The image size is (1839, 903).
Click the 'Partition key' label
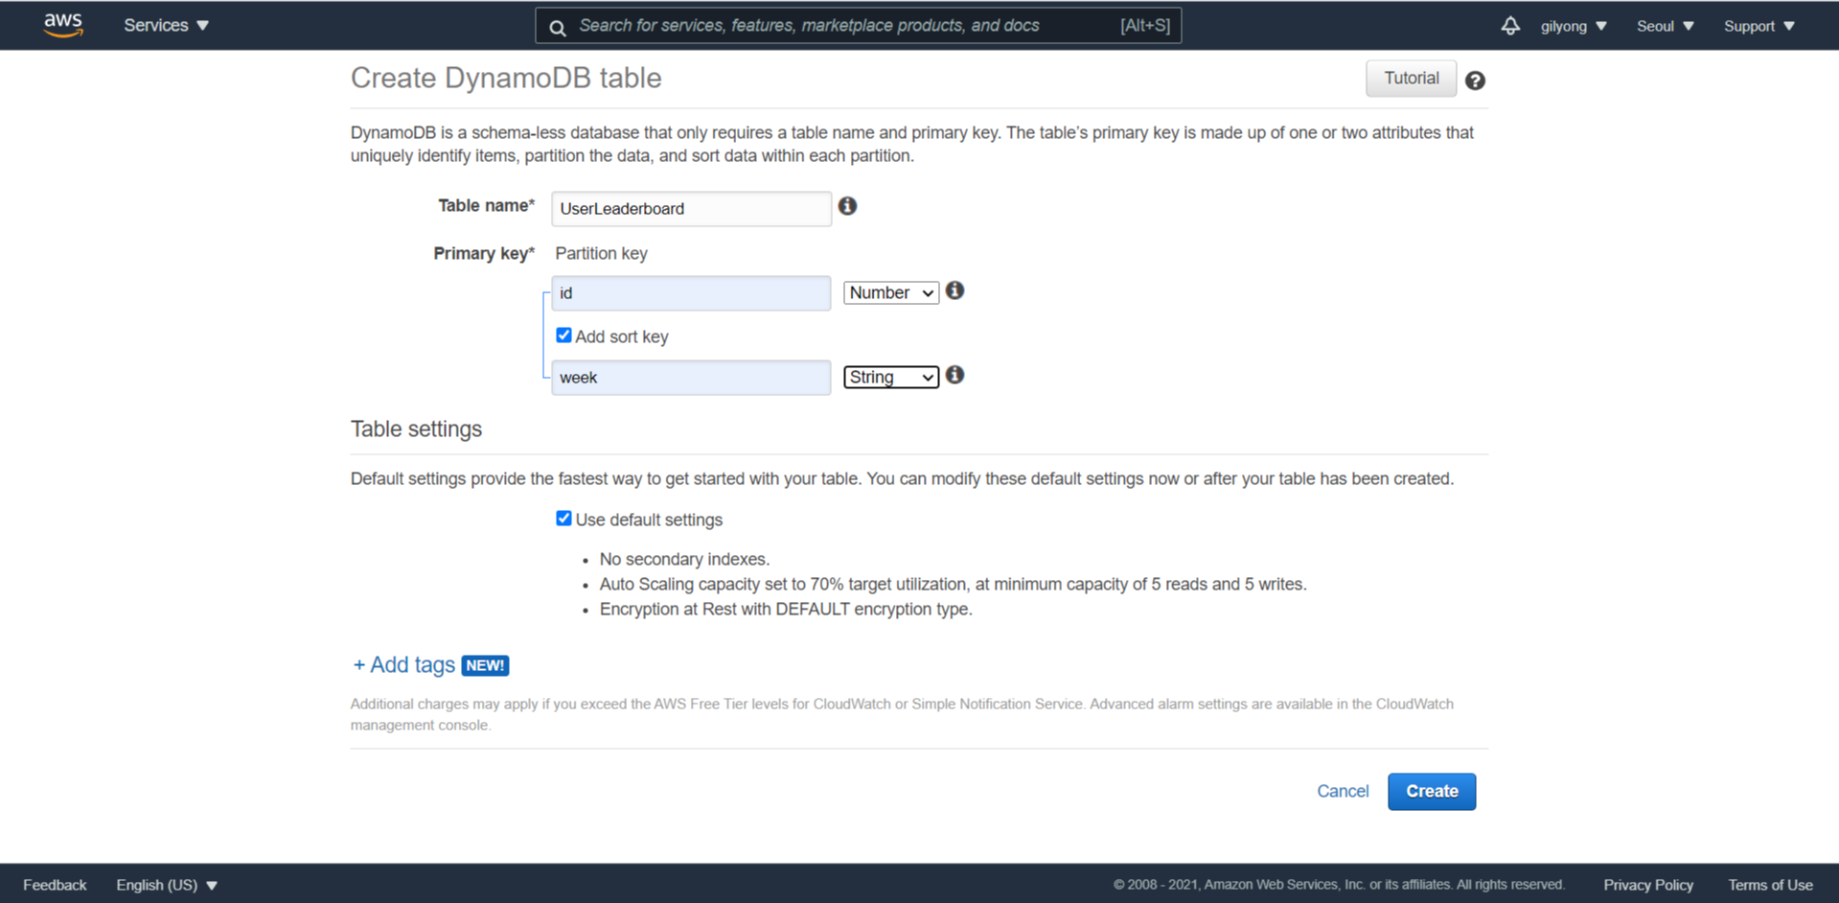tap(601, 253)
